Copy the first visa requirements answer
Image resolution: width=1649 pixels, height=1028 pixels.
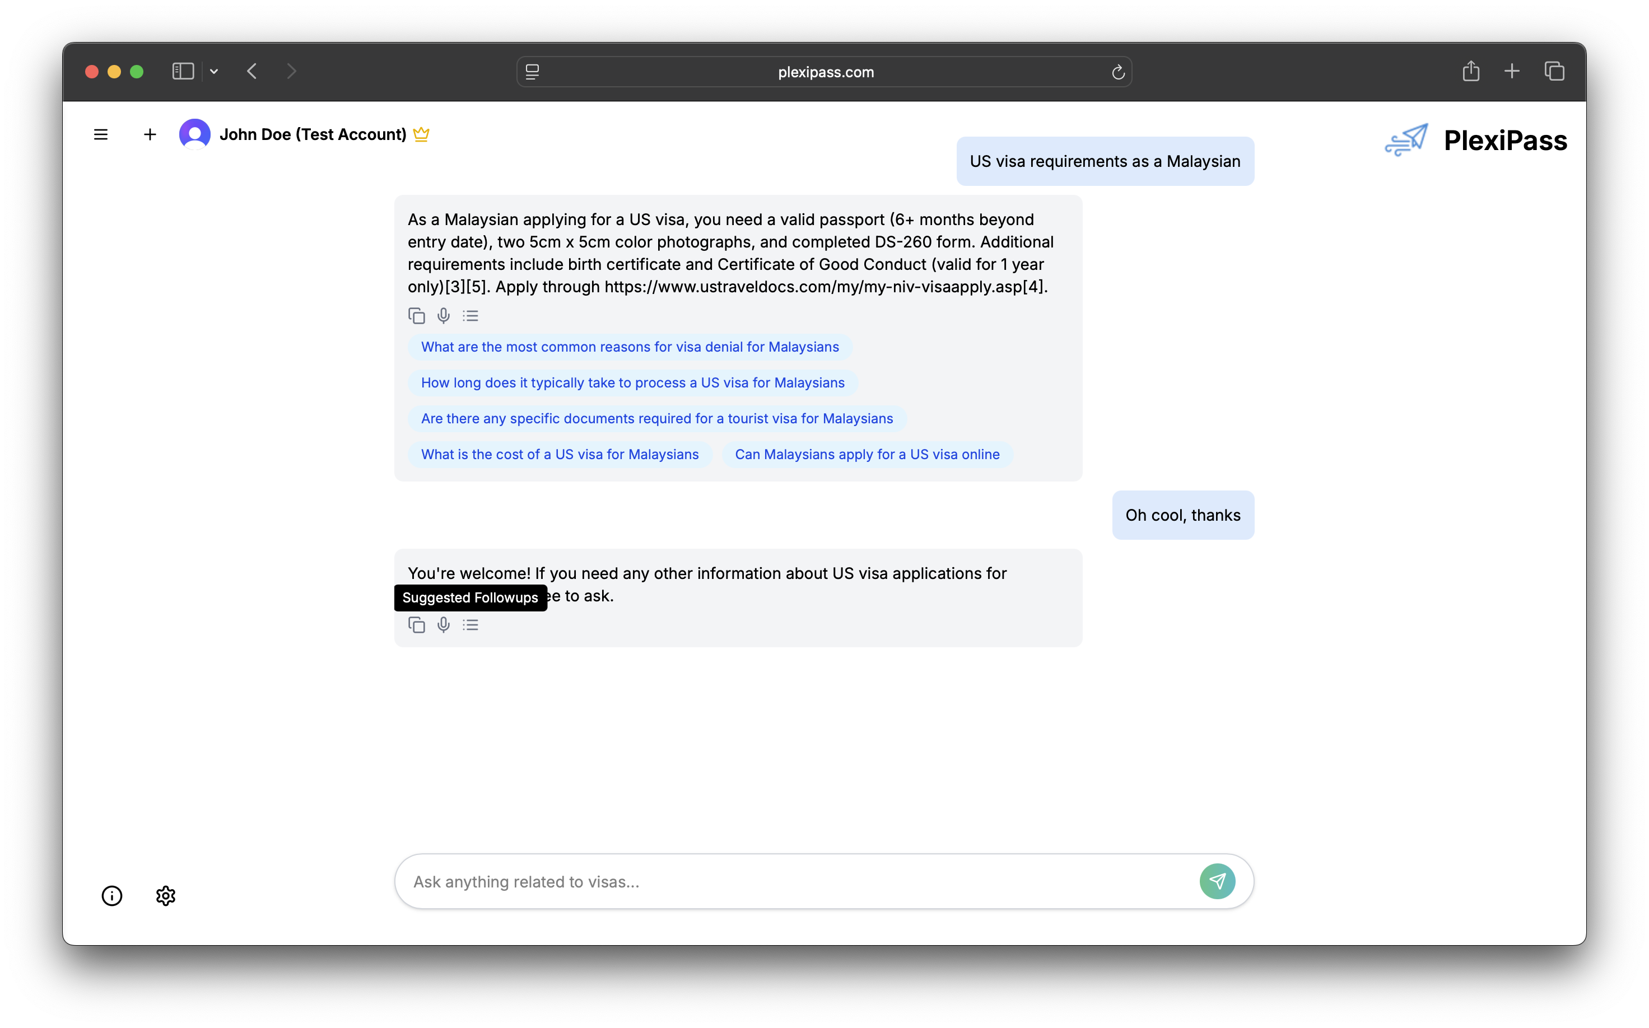click(x=416, y=316)
